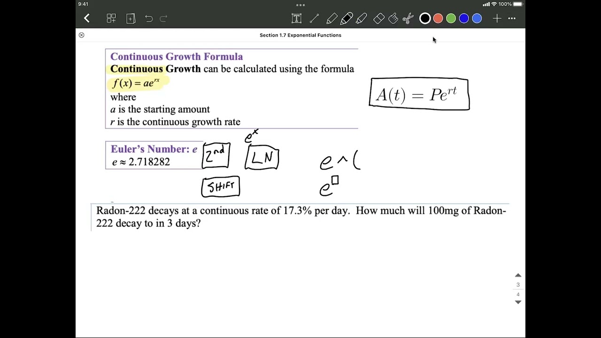601x338 pixels.
Task: Select the finger pointer tool
Action: (393, 18)
